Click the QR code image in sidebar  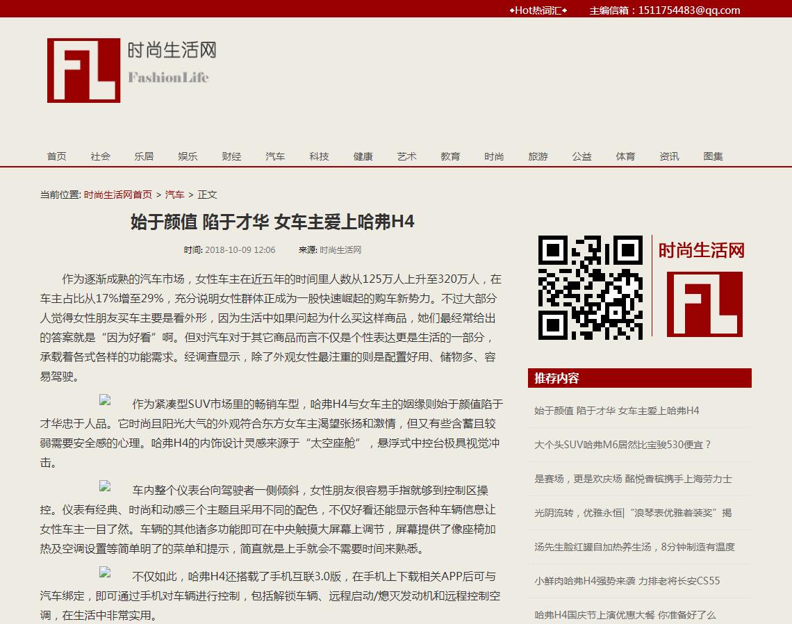click(x=591, y=287)
